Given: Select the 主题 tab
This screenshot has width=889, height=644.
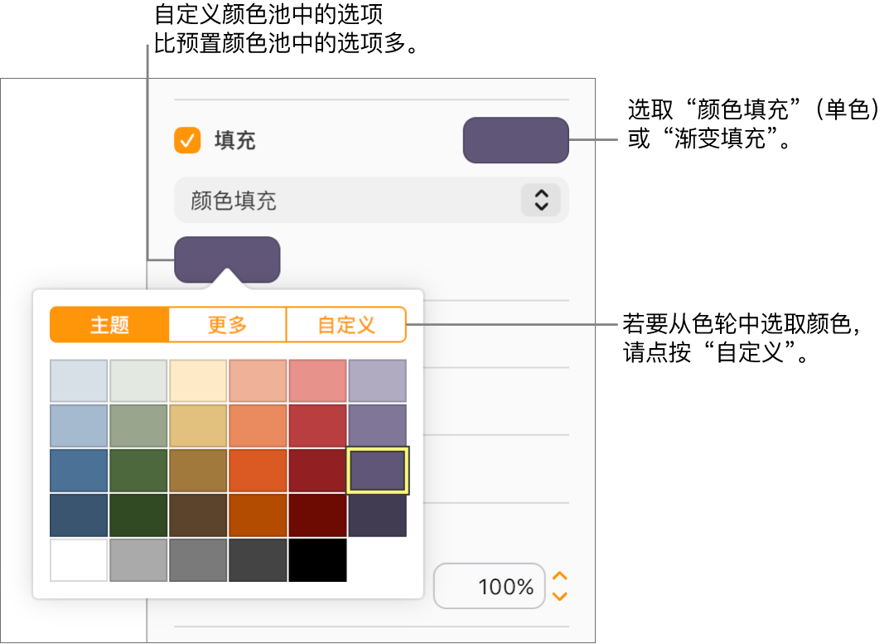Looking at the screenshot, I should (109, 325).
